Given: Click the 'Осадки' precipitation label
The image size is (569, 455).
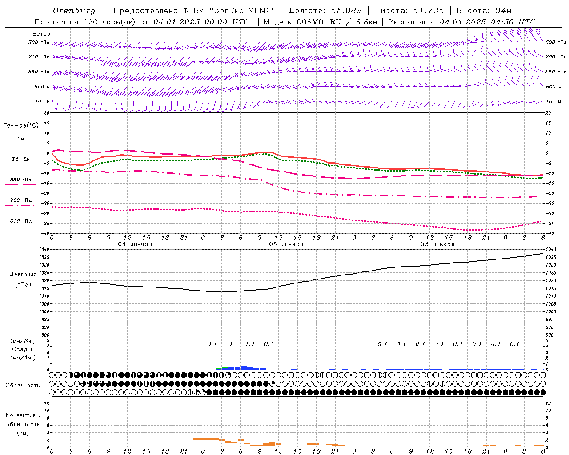Looking at the screenshot, I should [x=23, y=349].
